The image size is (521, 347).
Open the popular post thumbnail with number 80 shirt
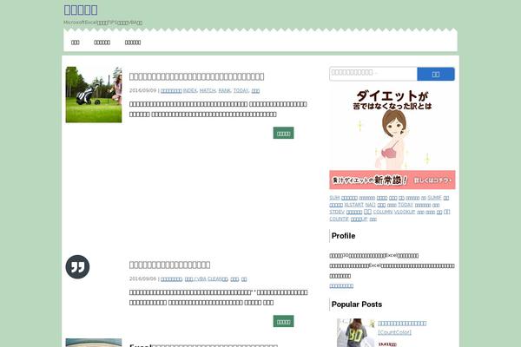coord(356,333)
